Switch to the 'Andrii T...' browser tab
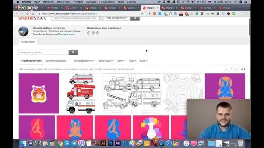 click(74, 8)
